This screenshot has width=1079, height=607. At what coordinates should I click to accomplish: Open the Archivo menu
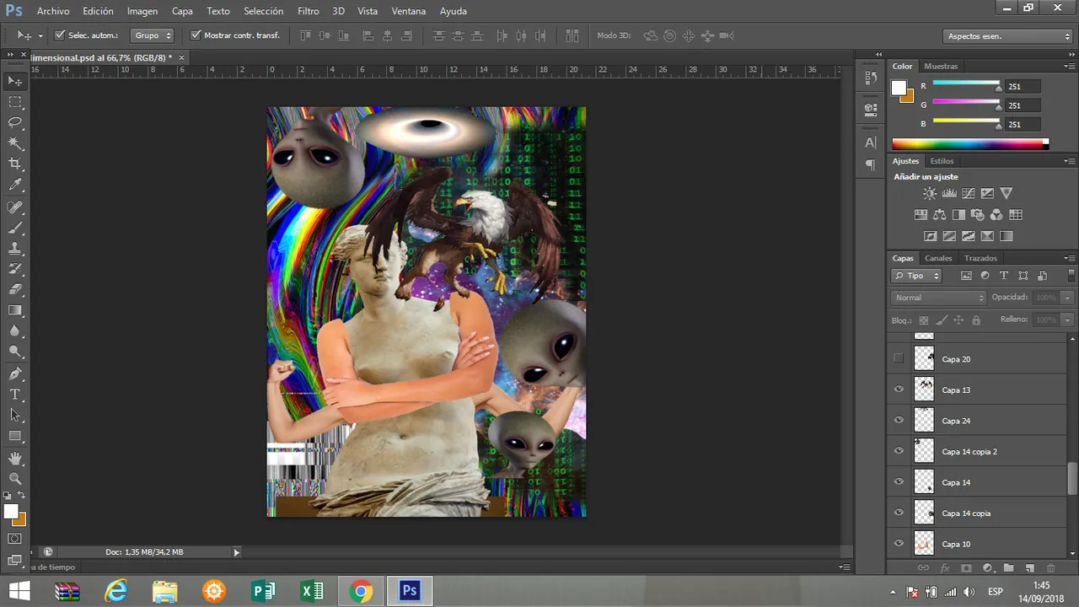click(53, 11)
